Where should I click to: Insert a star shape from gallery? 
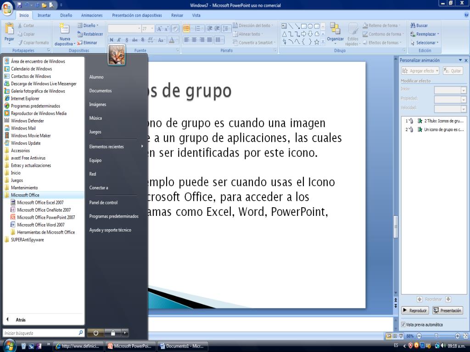317,42
